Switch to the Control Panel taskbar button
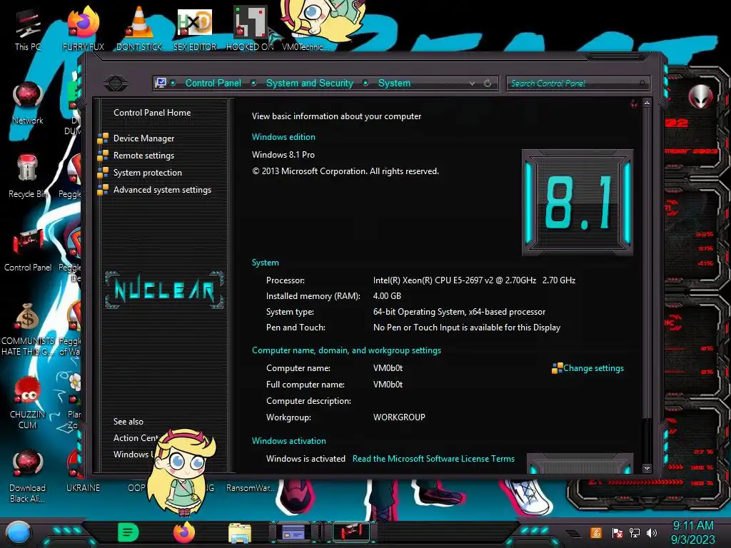731x548 pixels. 351,532
